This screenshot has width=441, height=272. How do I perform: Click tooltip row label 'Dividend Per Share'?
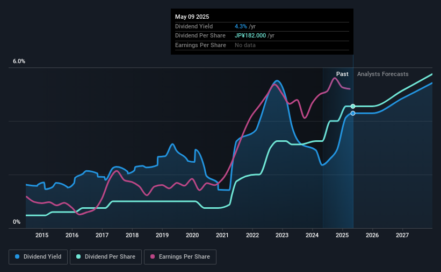click(x=200, y=36)
